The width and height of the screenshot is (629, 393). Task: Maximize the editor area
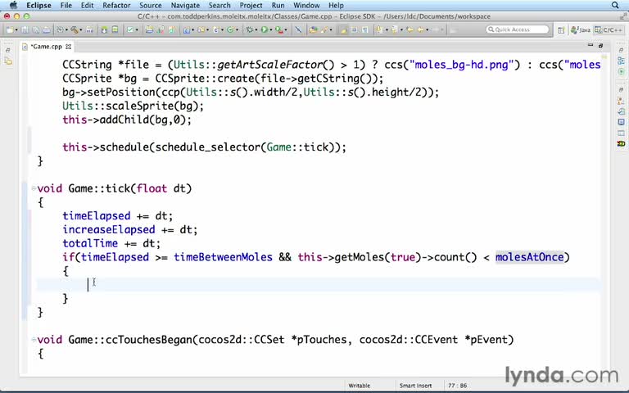(x=600, y=46)
